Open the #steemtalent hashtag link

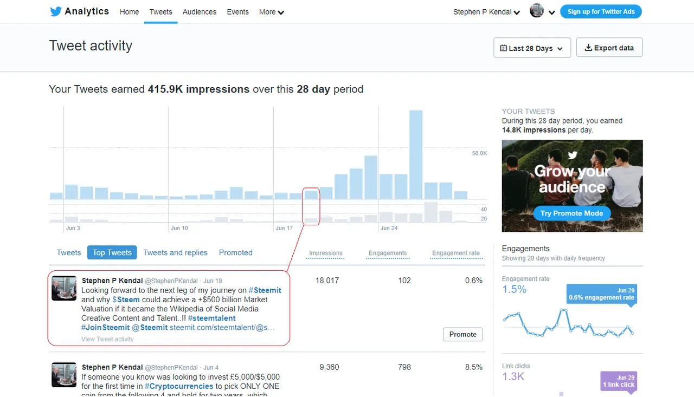coord(212,318)
